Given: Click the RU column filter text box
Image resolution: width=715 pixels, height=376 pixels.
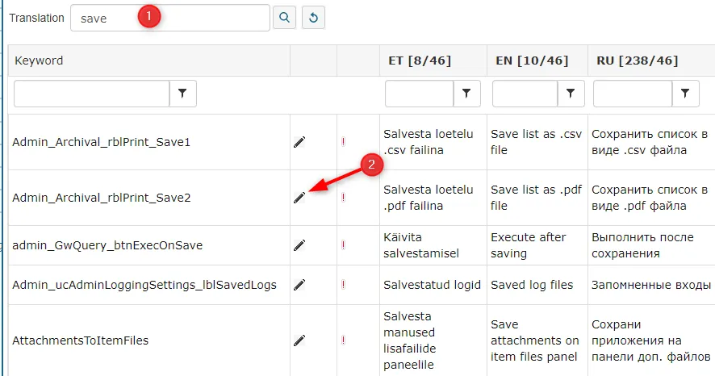Looking at the screenshot, I should (633, 94).
